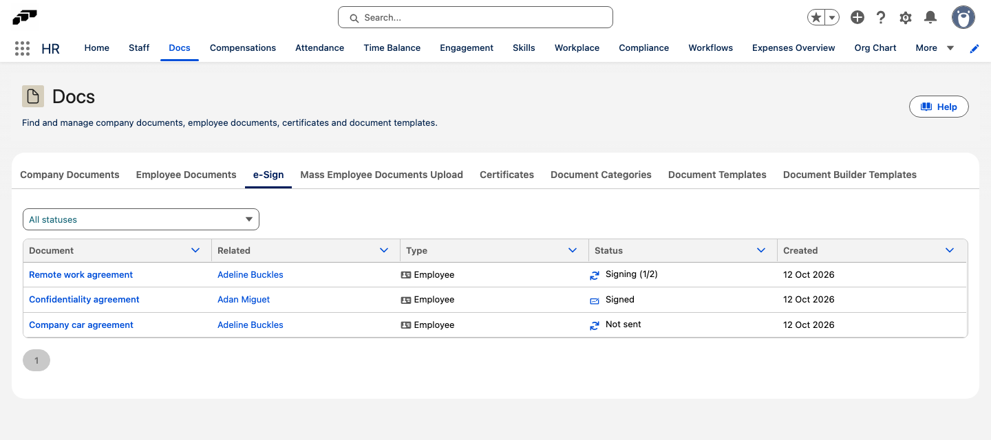Click the favorites star icon
The image size is (991, 440).
click(x=816, y=18)
